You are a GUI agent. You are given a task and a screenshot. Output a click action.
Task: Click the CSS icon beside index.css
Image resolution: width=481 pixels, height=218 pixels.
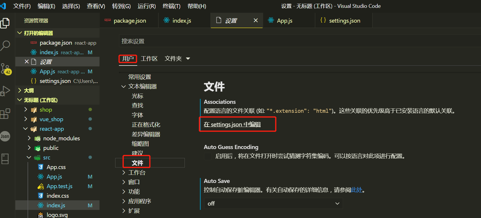pos(41,196)
